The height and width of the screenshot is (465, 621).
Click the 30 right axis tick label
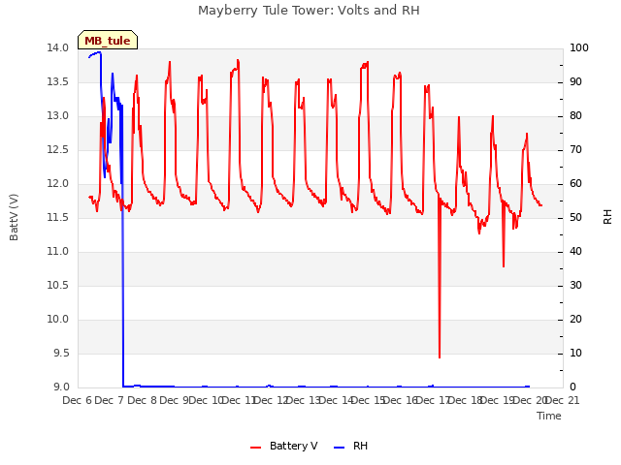coord(575,286)
